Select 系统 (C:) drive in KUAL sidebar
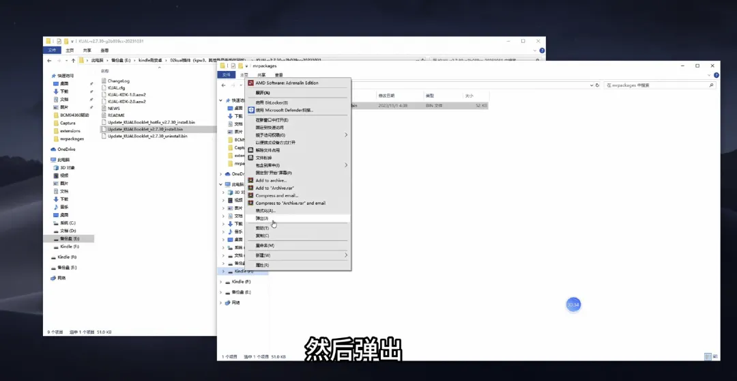737x381 pixels. pos(68,223)
